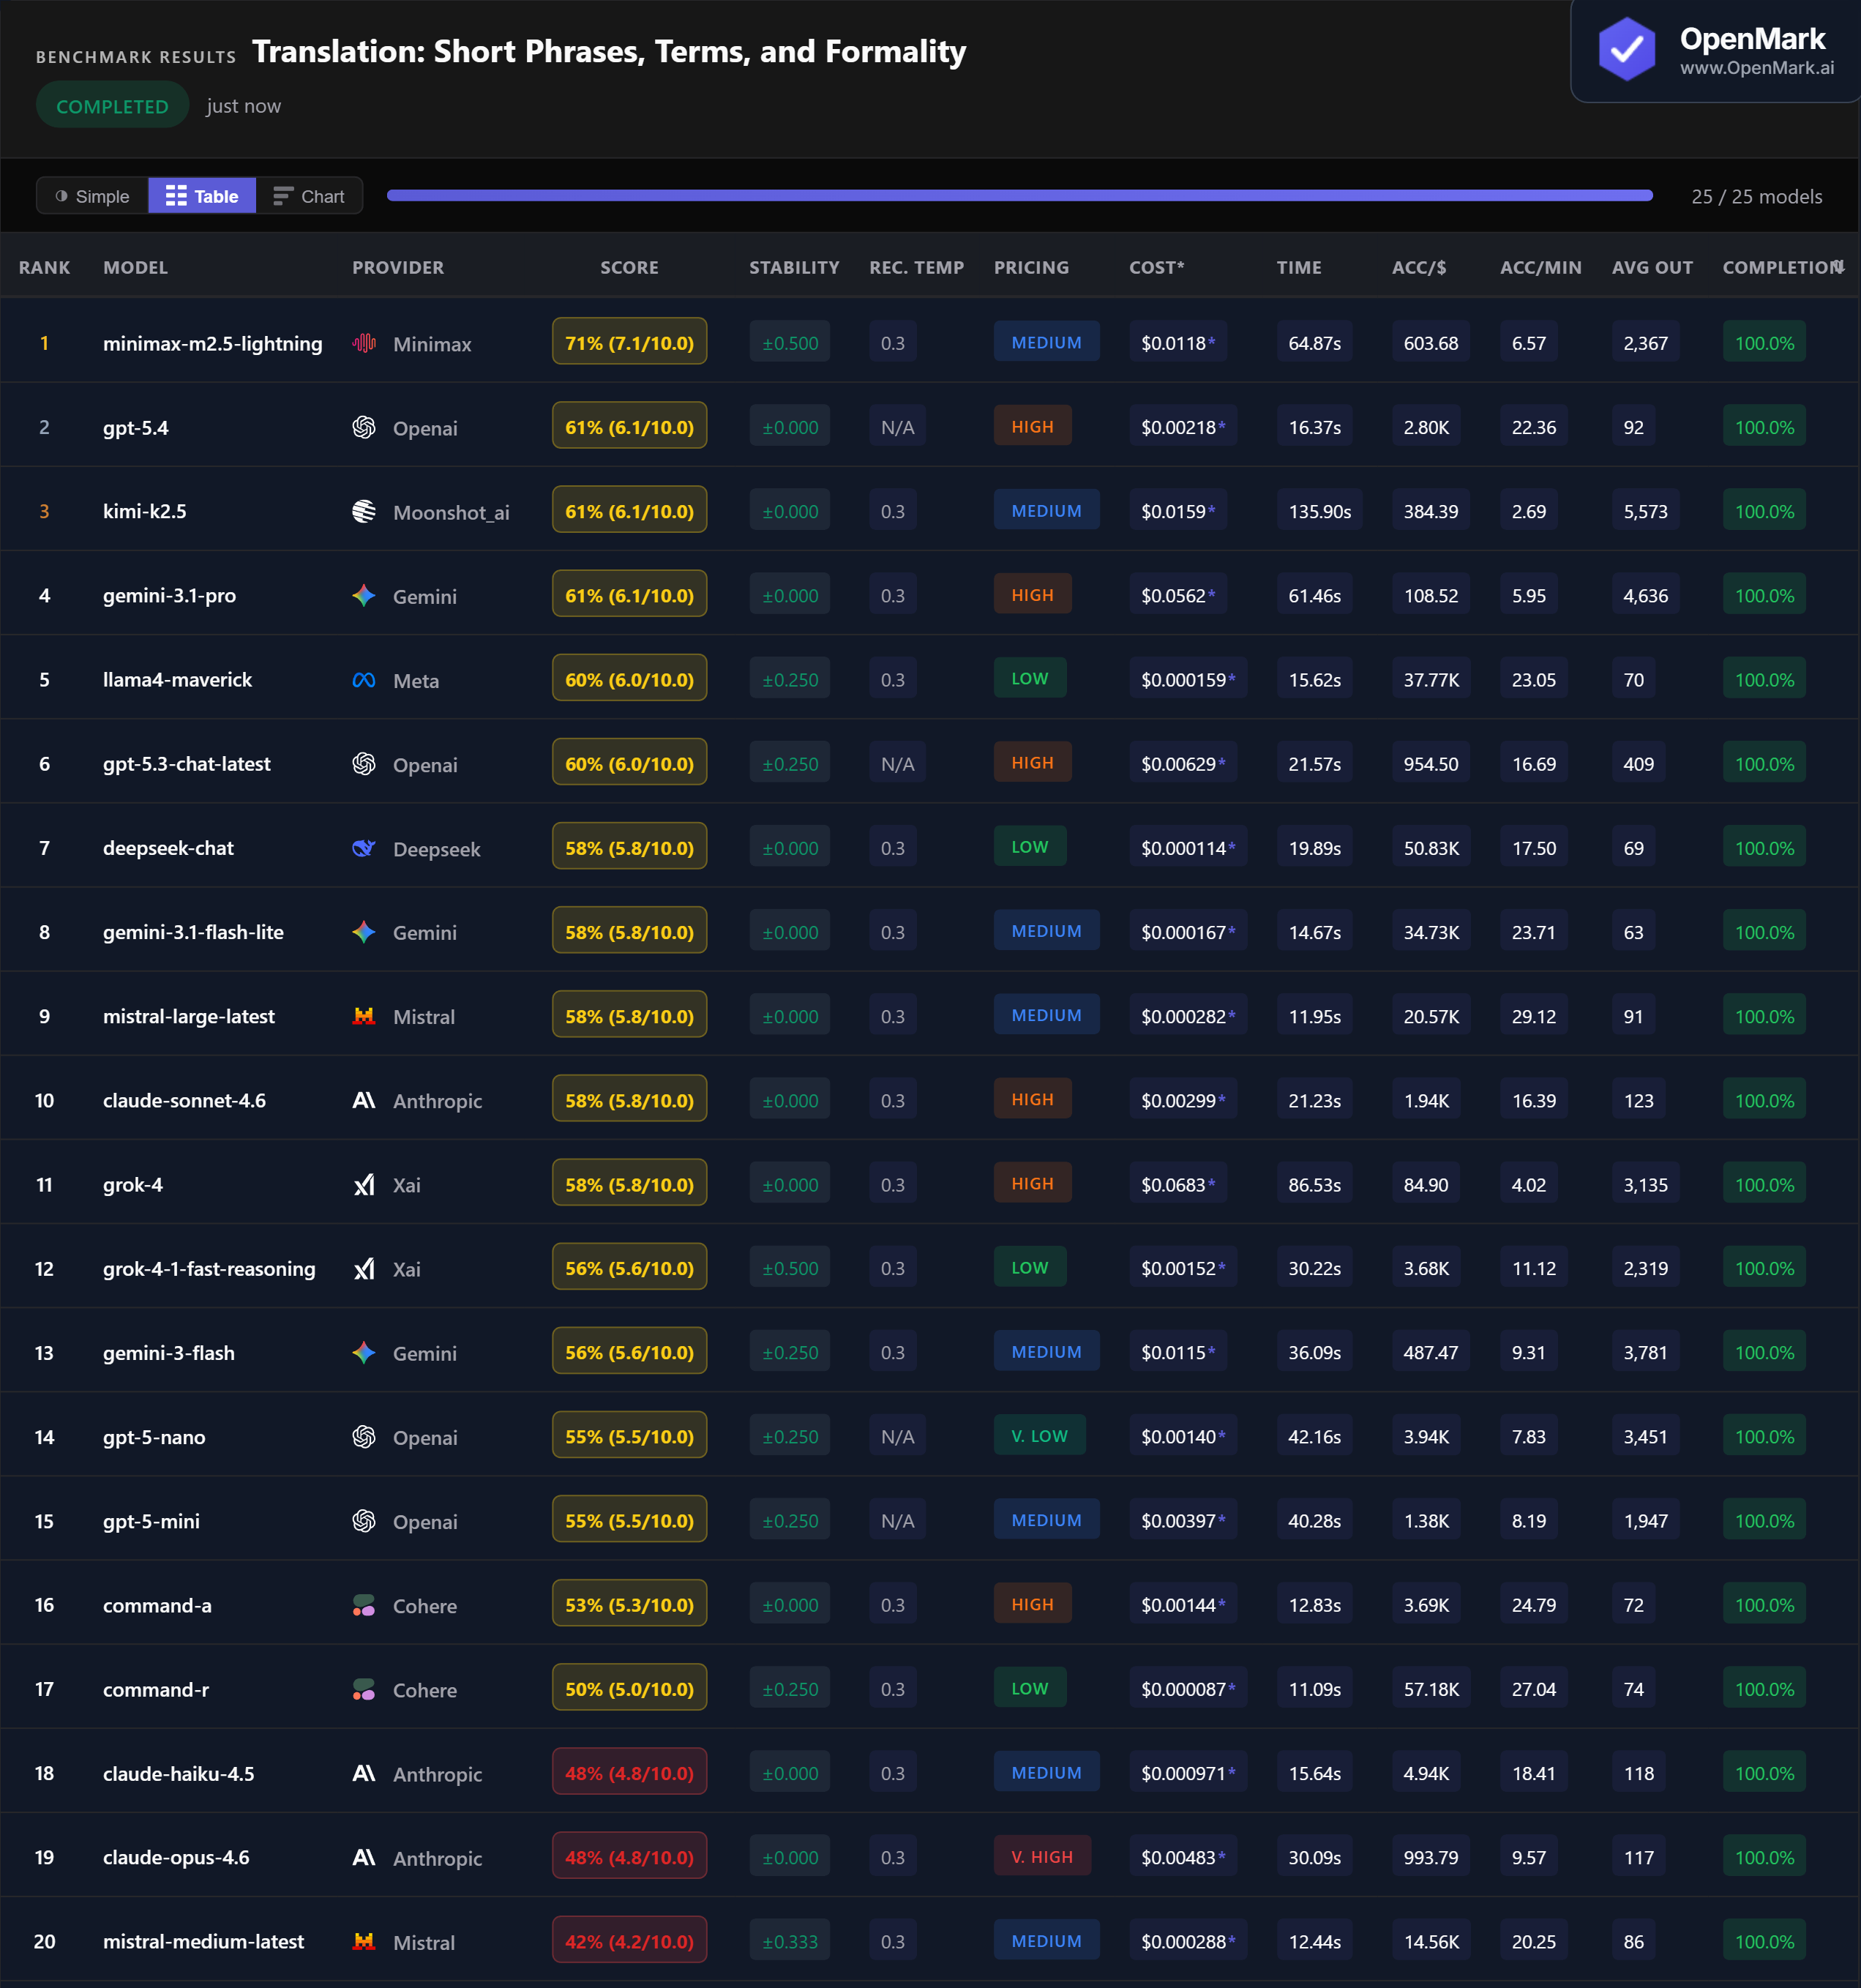
Task: Sort by TIME column header
Action: 1298,267
